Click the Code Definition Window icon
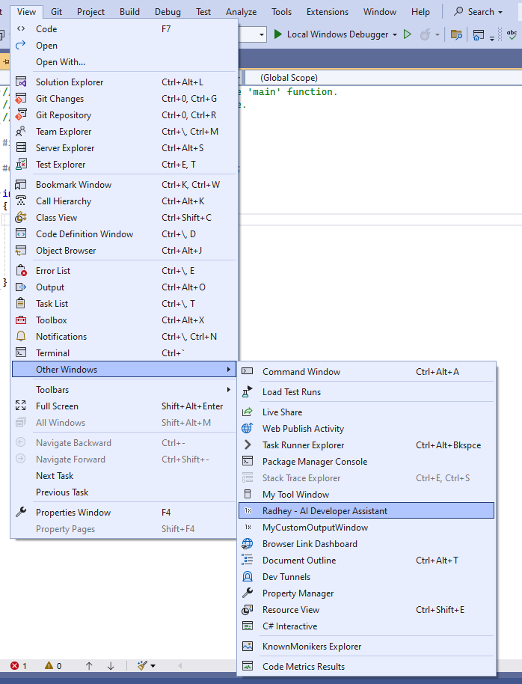 pyautogui.click(x=20, y=233)
